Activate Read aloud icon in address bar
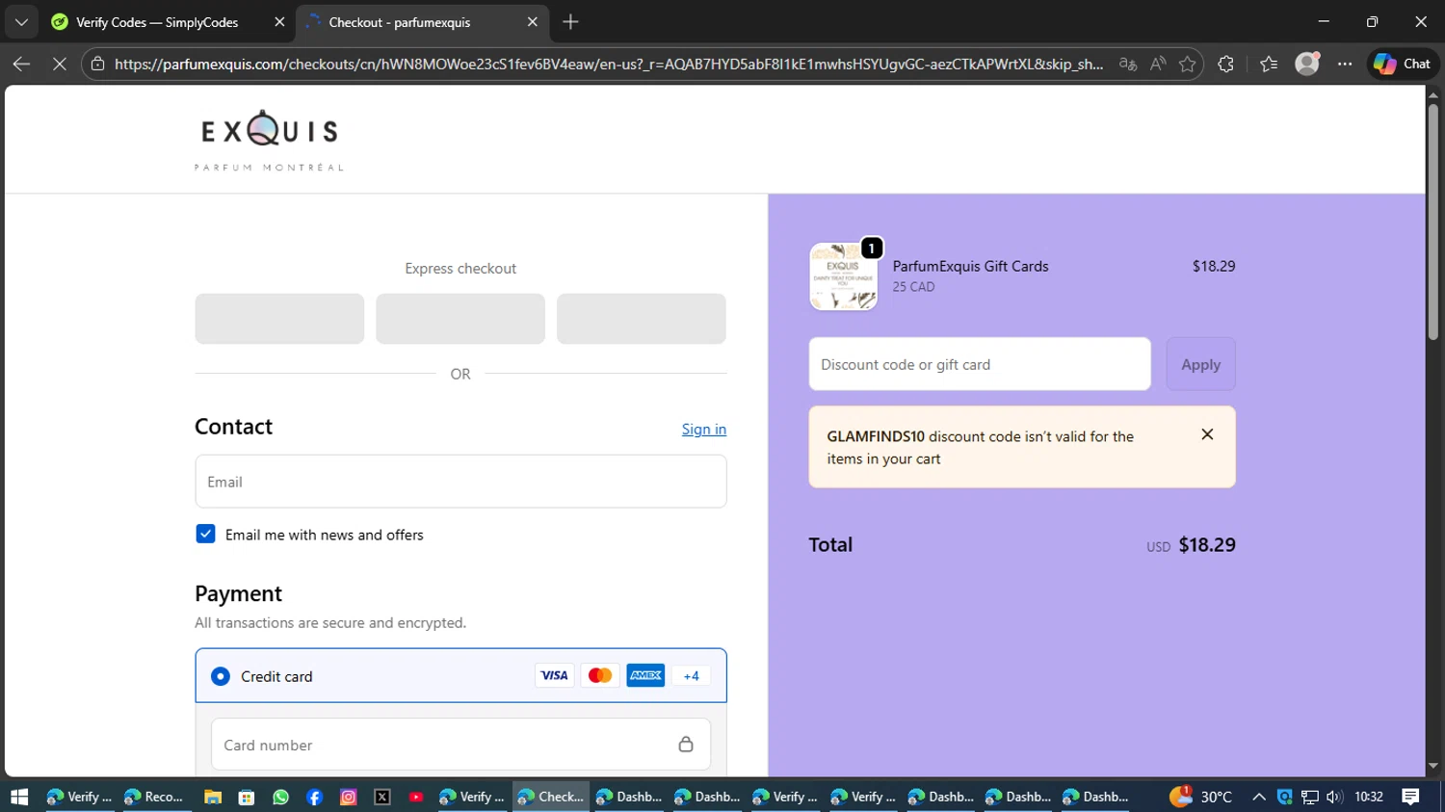This screenshot has width=1445, height=812. [1158, 64]
